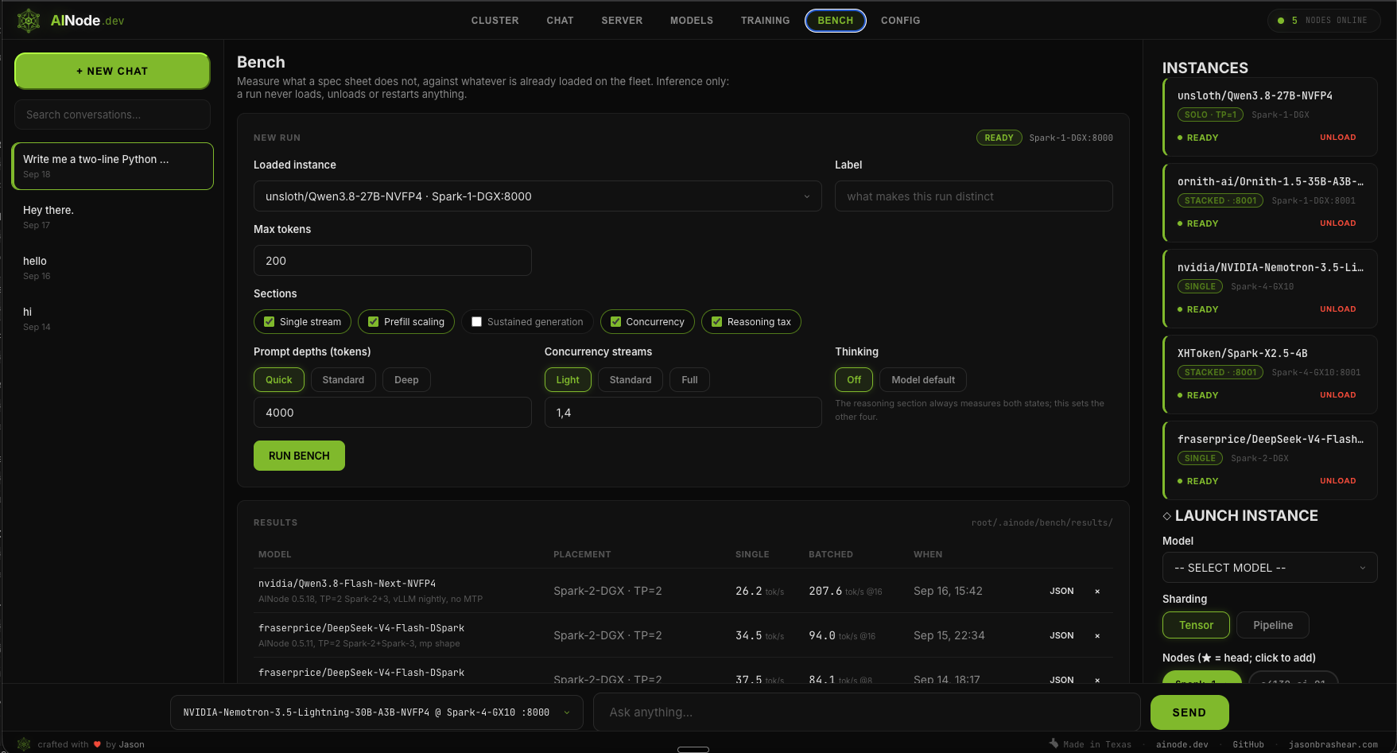Disable the Concurrency section checkbox
The width and height of the screenshot is (1397, 753).
[x=615, y=322]
